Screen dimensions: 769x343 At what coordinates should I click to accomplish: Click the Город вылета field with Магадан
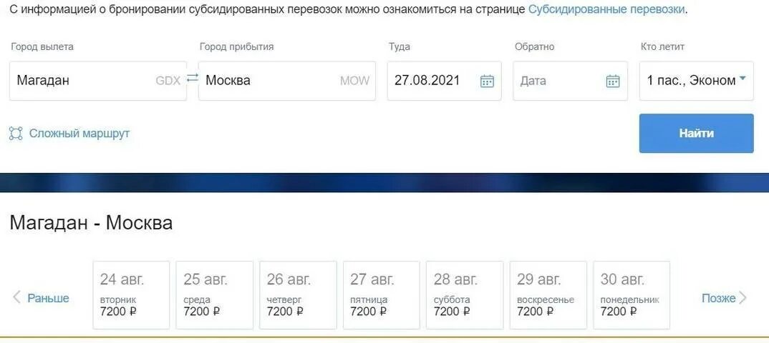click(x=98, y=81)
